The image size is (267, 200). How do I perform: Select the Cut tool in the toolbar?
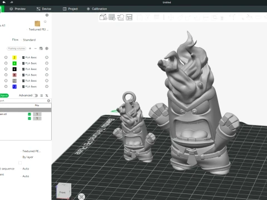206,17
